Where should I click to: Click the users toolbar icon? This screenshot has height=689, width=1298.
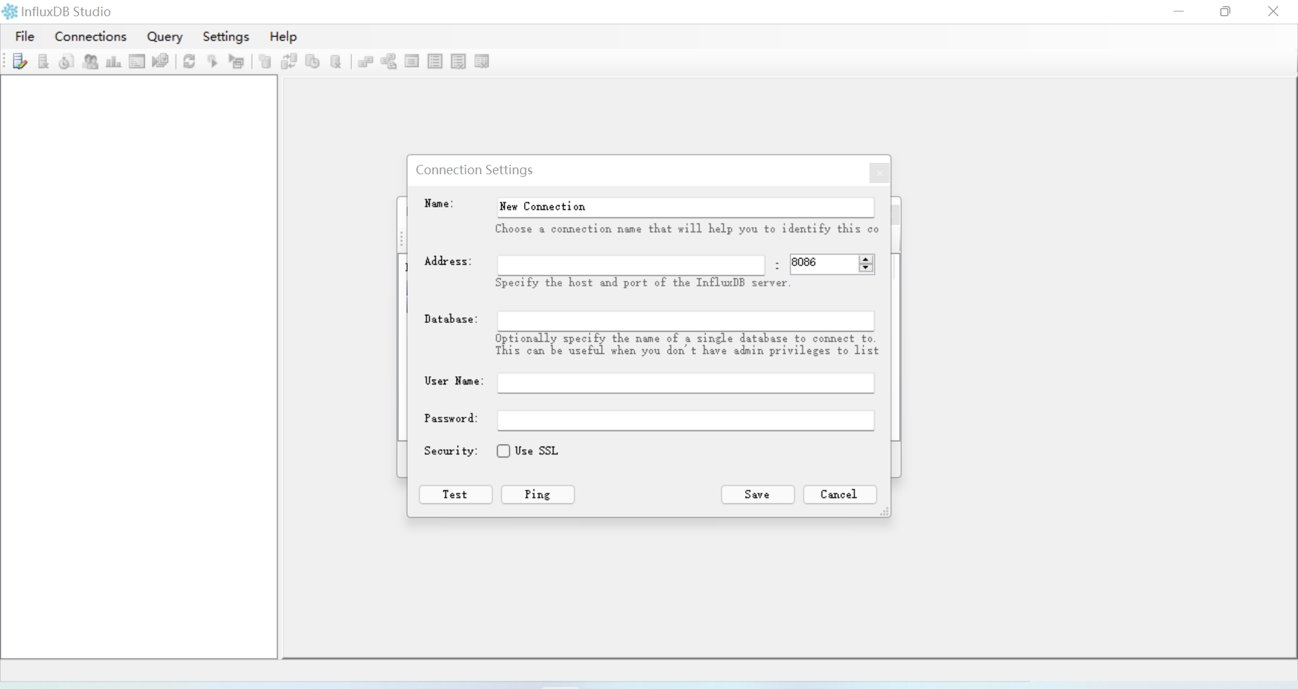click(90, 61)
